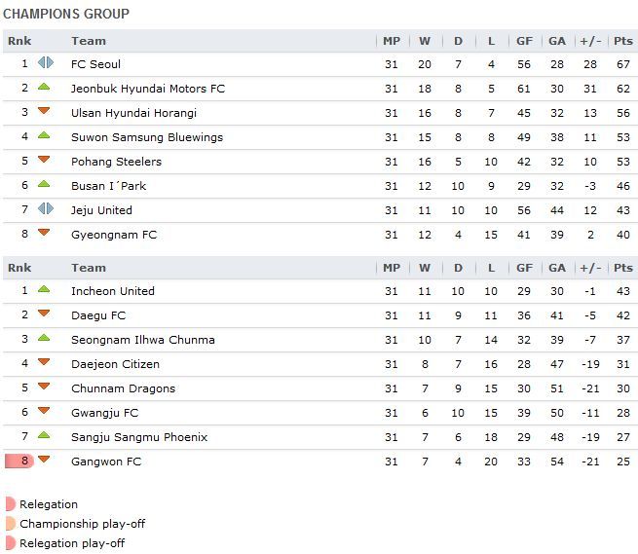This screenshot has height=554, width=638.
Task: Click the Team header in top table
Action: pyautogui.click(x=89, y=41)
